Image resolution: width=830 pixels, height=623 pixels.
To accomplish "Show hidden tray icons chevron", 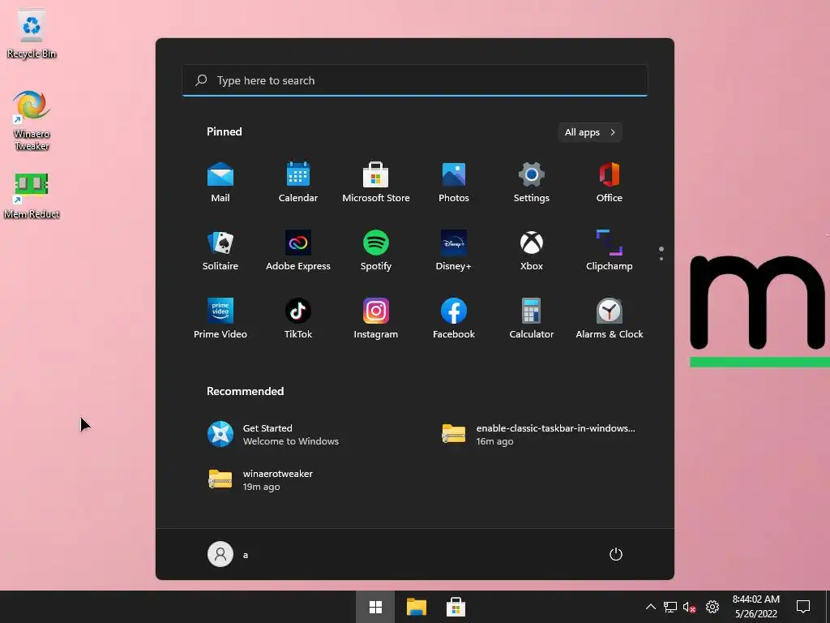I will point(651,607).
